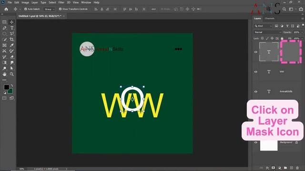Swap foreground and background colors
Screen dimensions: 305x171
(12, 85)
